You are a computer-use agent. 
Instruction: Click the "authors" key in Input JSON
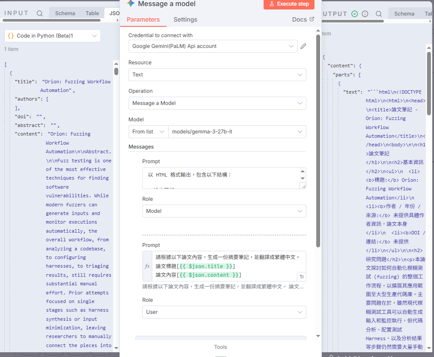[x=28, y=99]
